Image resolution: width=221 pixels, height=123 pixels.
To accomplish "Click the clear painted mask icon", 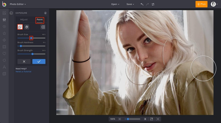I will click(43, 27).
